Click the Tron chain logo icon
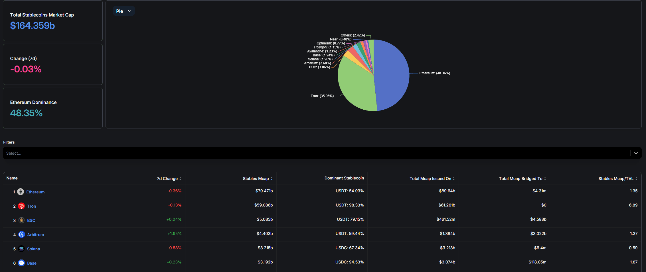The width and height of the screenshot is (646, 272). click(21, 206)
